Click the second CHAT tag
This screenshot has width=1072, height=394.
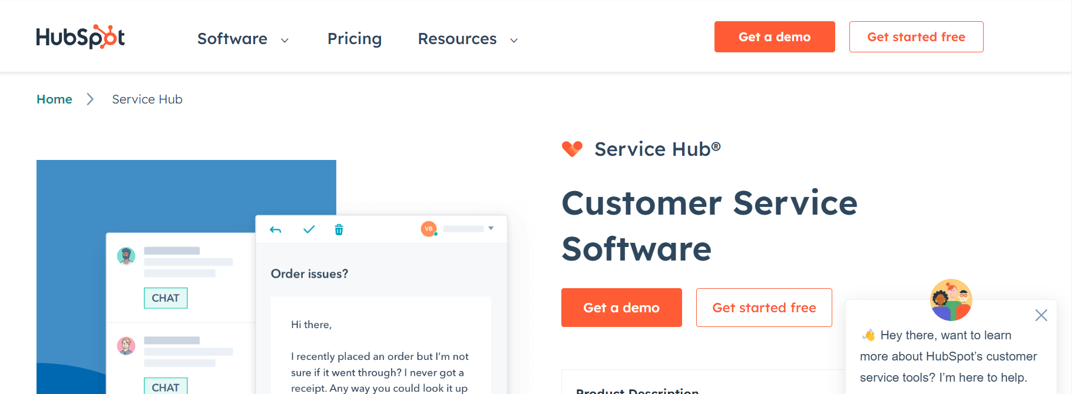(x=166, y=386)
